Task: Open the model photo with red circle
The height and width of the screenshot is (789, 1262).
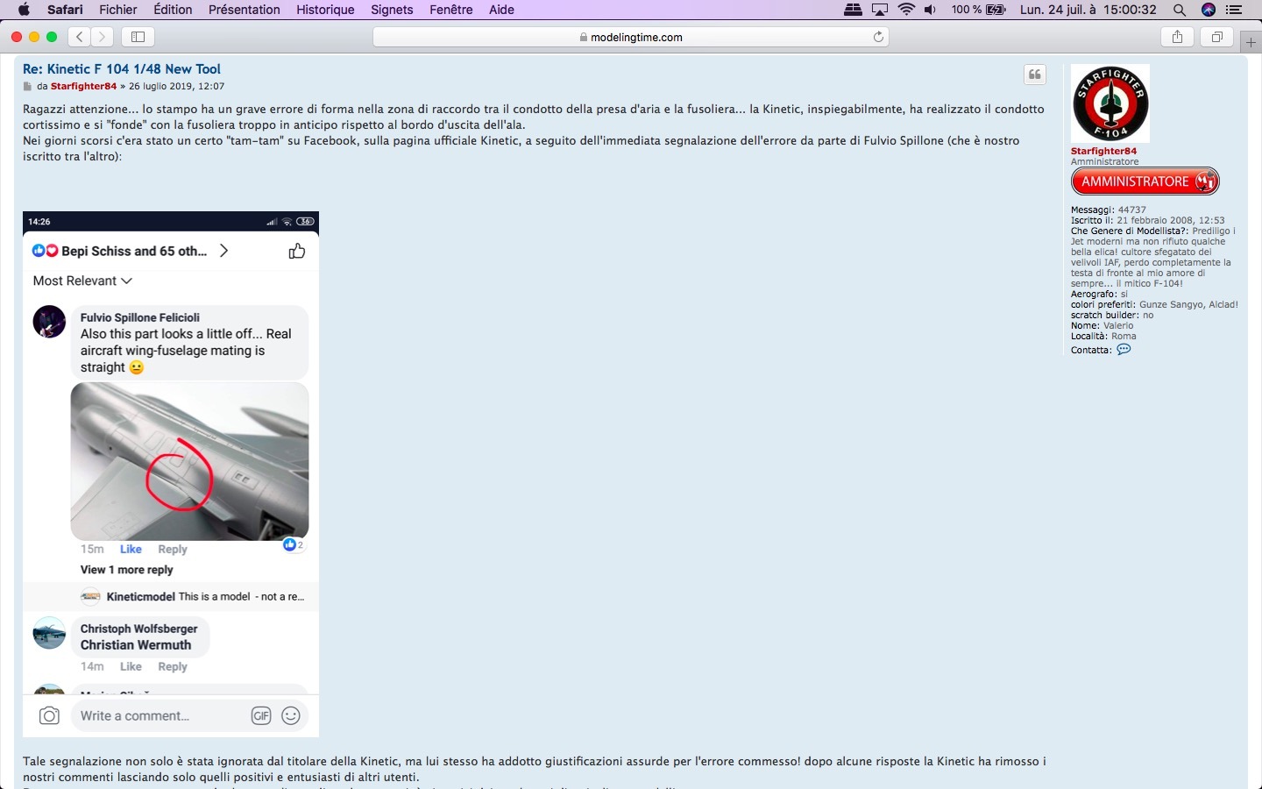Action: pyautogui.click(x=189, y=461)
